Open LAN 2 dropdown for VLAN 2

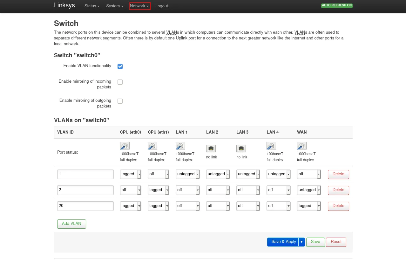pyautogui.click(x=218, y=190)
